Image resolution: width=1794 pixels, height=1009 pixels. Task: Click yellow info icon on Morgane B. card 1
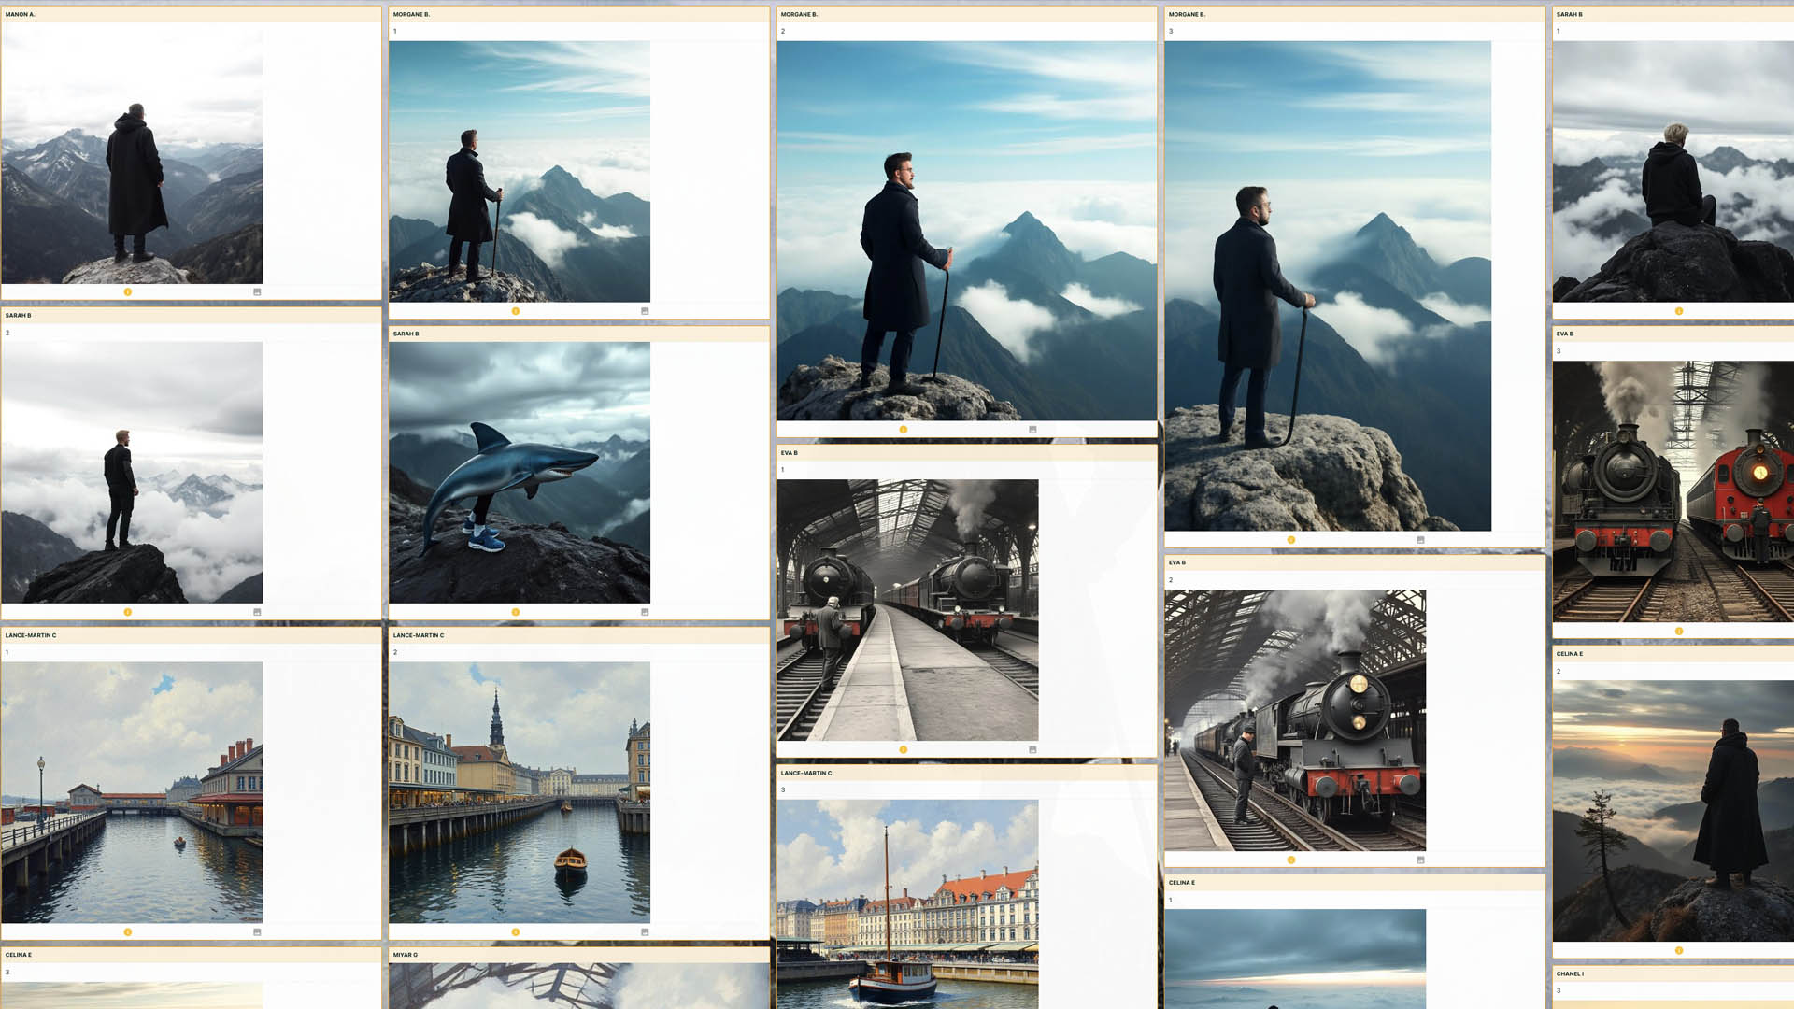[x=516, y=311]
